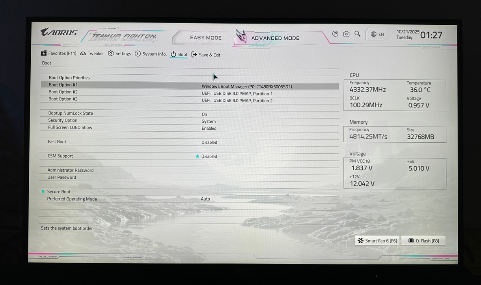Toggle CSM Support Disabled value
481x285 pixels.
[x=209, y=156]
